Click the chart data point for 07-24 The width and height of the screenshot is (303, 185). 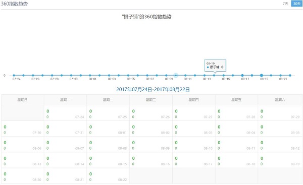point(14,76)
